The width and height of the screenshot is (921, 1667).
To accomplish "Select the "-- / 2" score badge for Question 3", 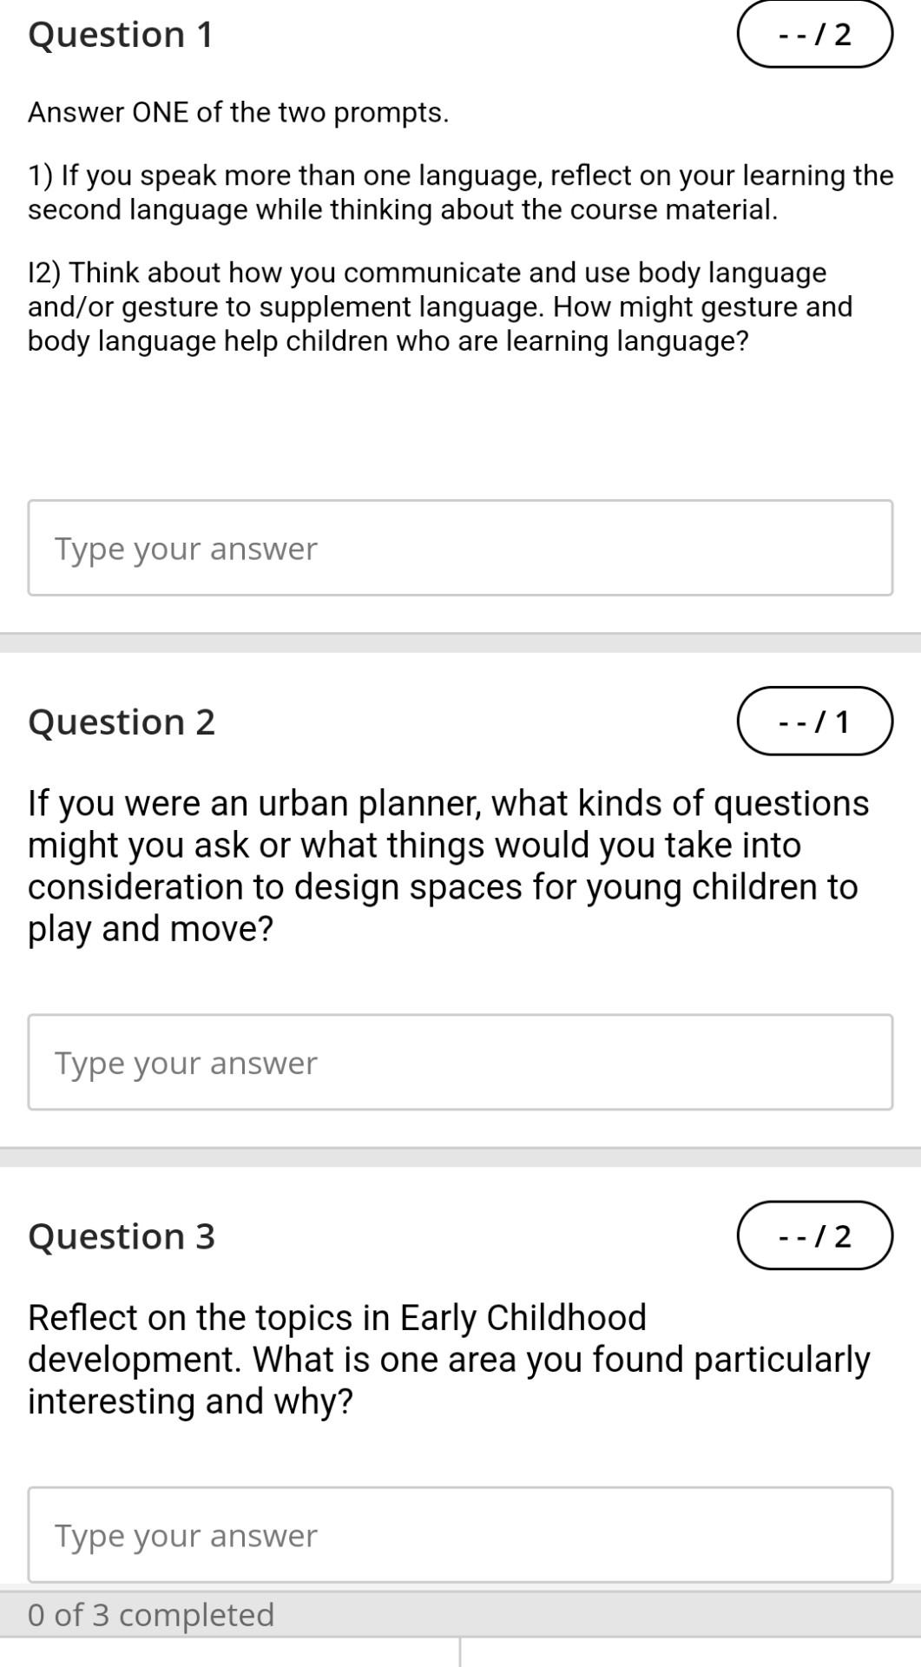I will (814, 1235).
